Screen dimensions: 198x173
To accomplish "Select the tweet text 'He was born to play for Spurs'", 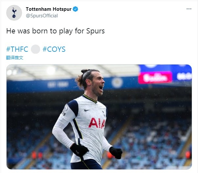I will (x=55, y=31).
